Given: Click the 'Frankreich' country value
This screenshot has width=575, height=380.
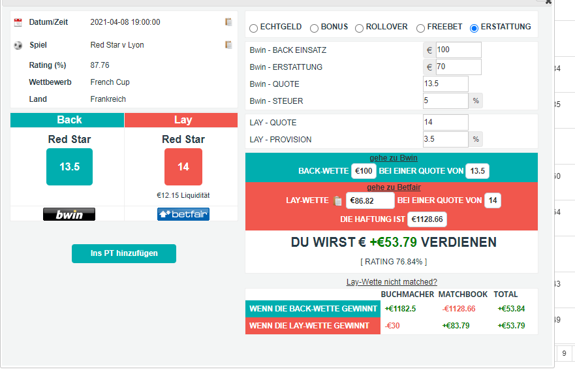Looking at the screenshot, I should point(108,99).
